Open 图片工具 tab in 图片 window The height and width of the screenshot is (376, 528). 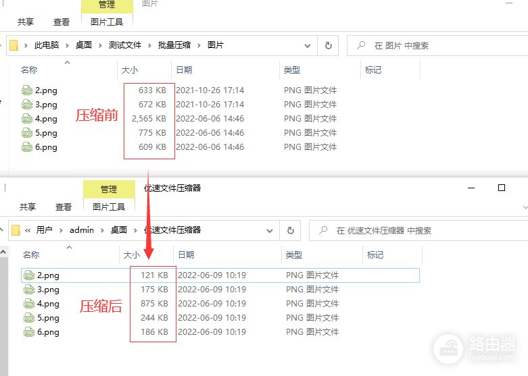pyautogui.click(x=107, y=22)
